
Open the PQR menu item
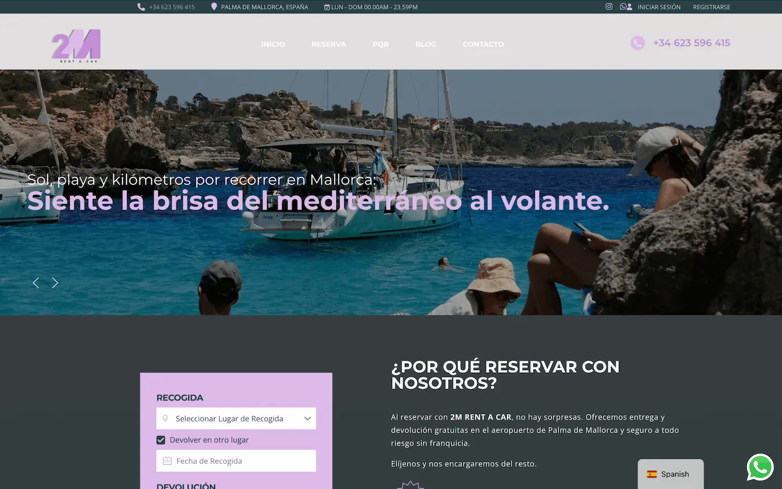381,44
